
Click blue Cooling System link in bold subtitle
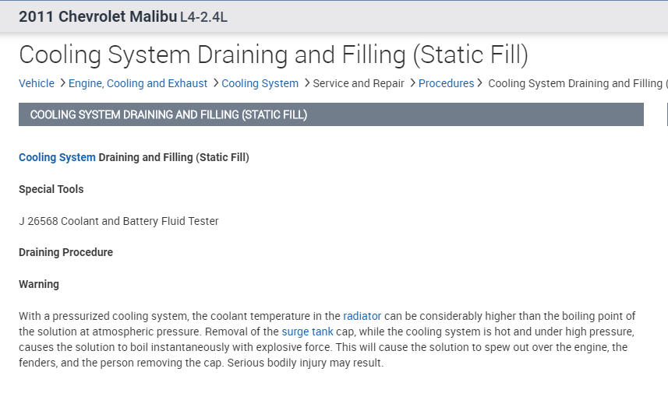57,157
